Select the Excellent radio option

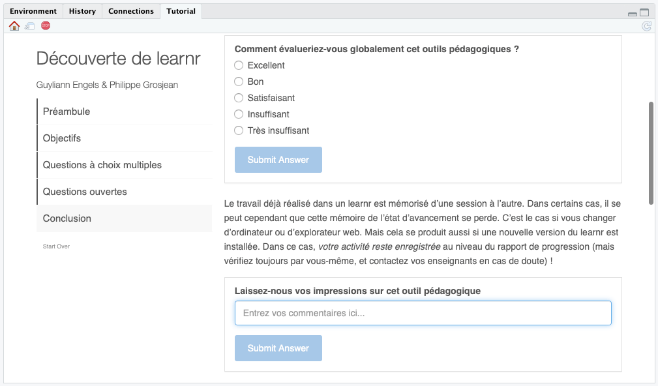(x=239, y=65)
